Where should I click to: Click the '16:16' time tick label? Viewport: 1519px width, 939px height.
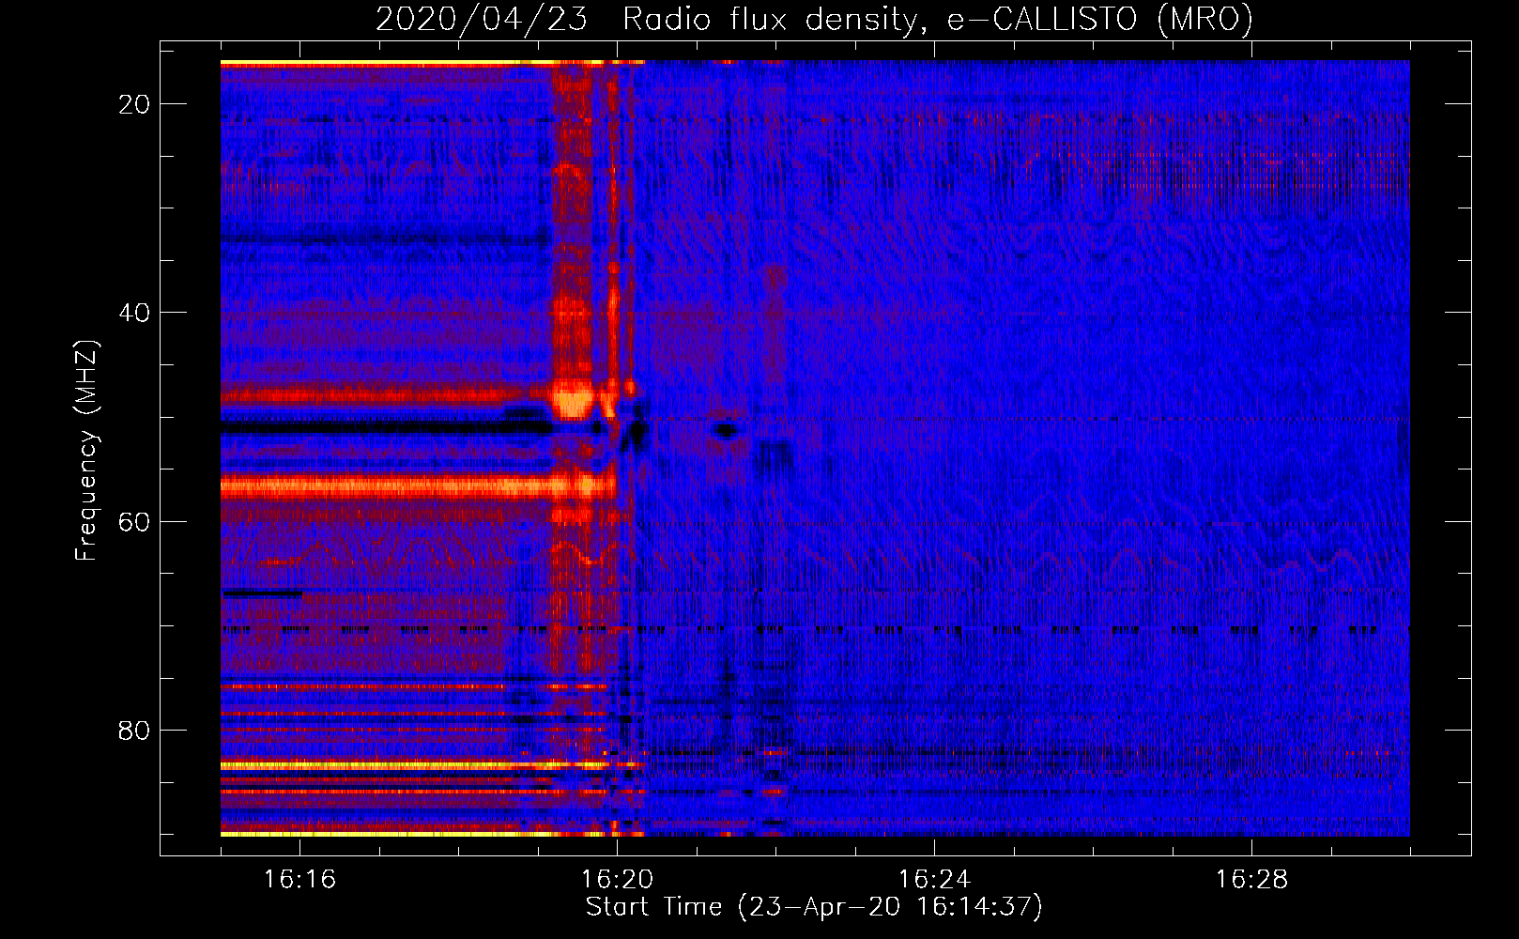tap(299, 879)
